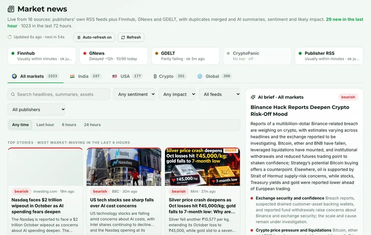The height and width of the screenshot is (235, 371).
Task: Click 'Exchange security and confidence' bullet heading
Action: click(290, 198)
